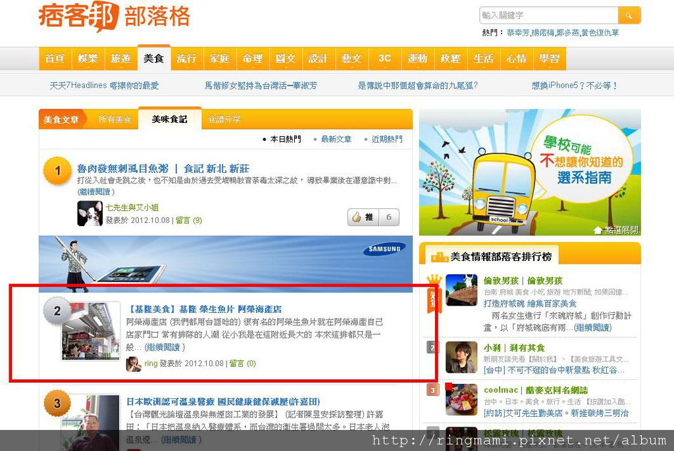Open article 【基隆美食】基隆 榮生魚片 阿榮海產店
The width and height of the screenshot is (674, 451).
tap(204, 309)
